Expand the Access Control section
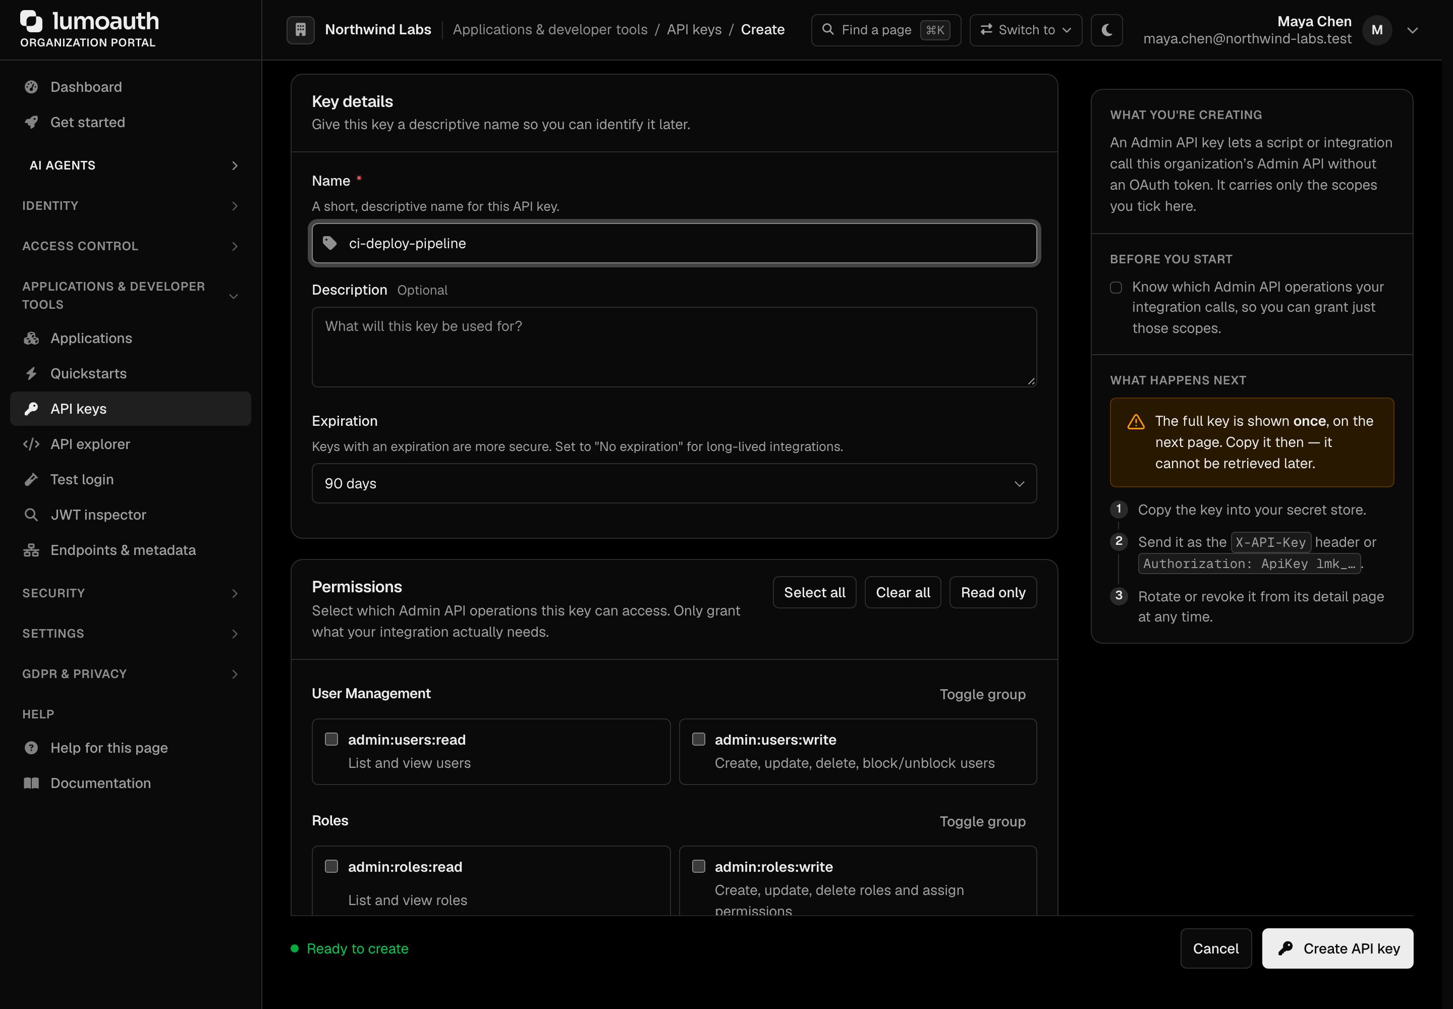This screenshot has height=1009, width=1453. click(x=130, y=246)
